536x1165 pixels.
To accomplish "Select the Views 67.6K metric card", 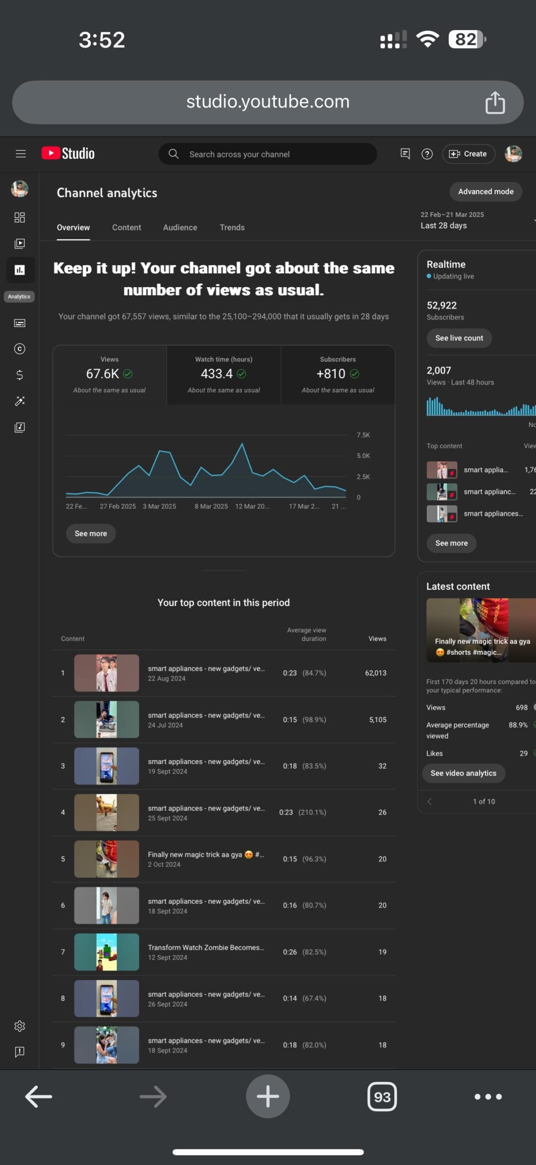I will pyautogui.click(x=110, y=375).
